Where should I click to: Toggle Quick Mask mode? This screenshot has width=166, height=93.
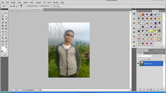[4, 55]
